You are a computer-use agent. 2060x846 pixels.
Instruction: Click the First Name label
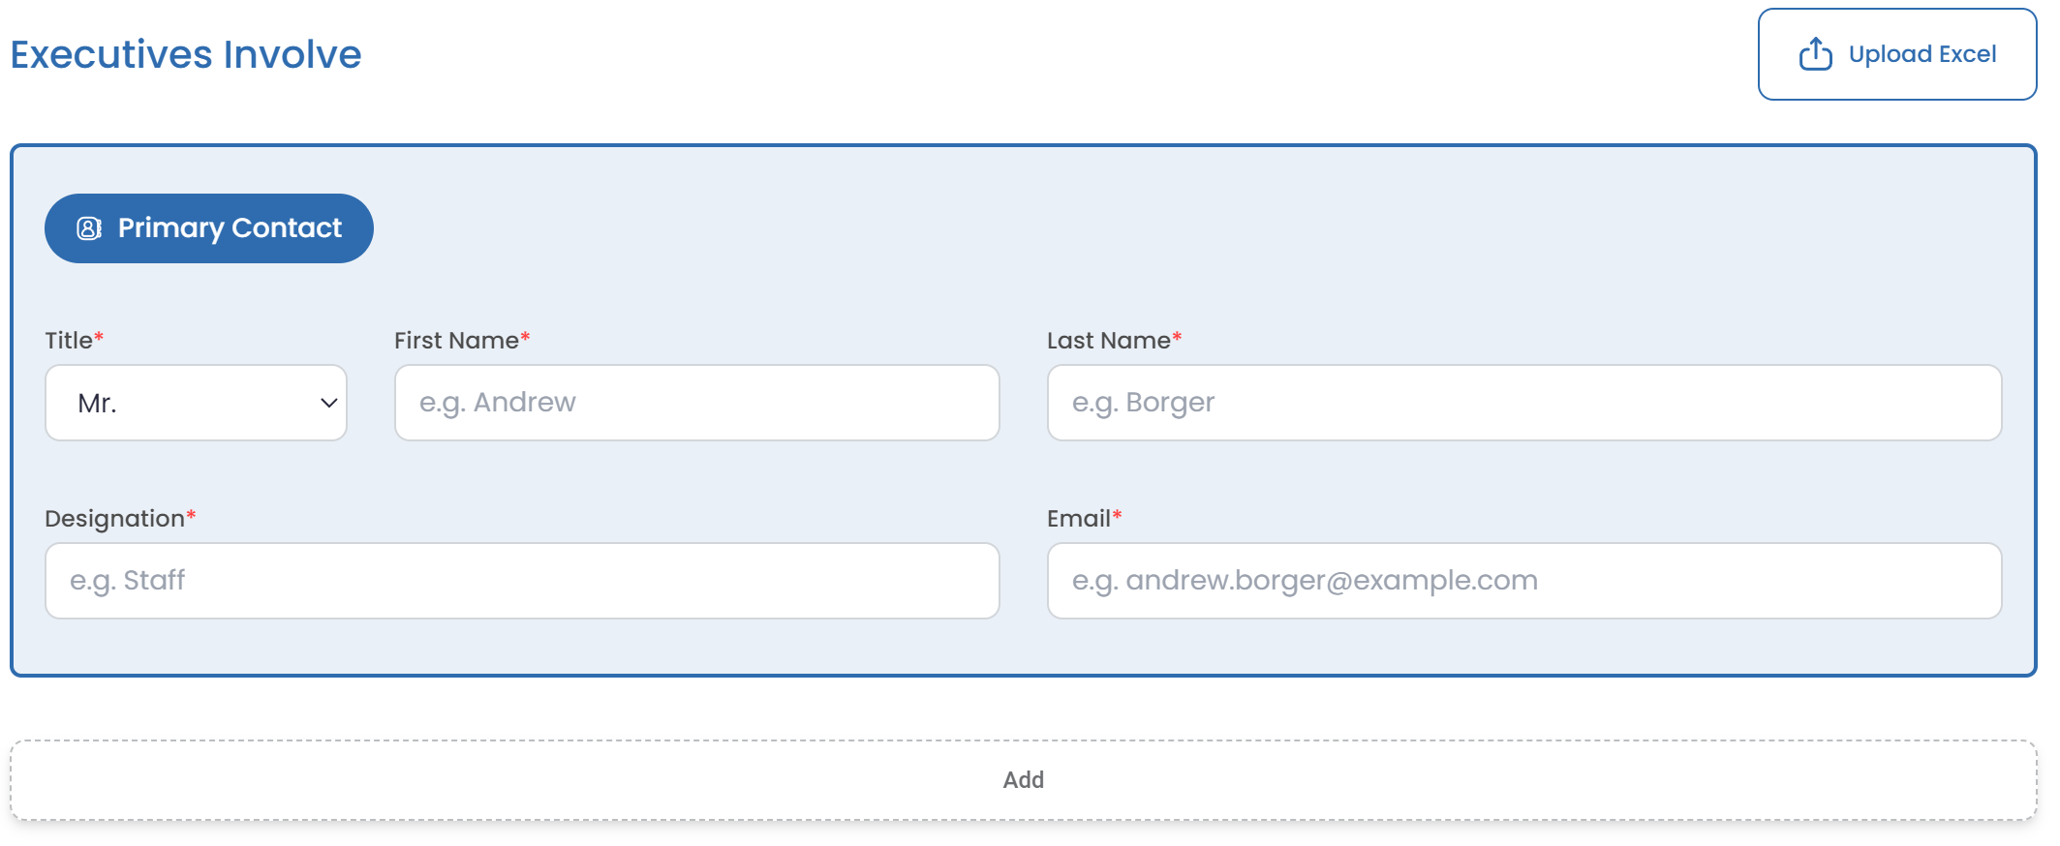(456, 341)
